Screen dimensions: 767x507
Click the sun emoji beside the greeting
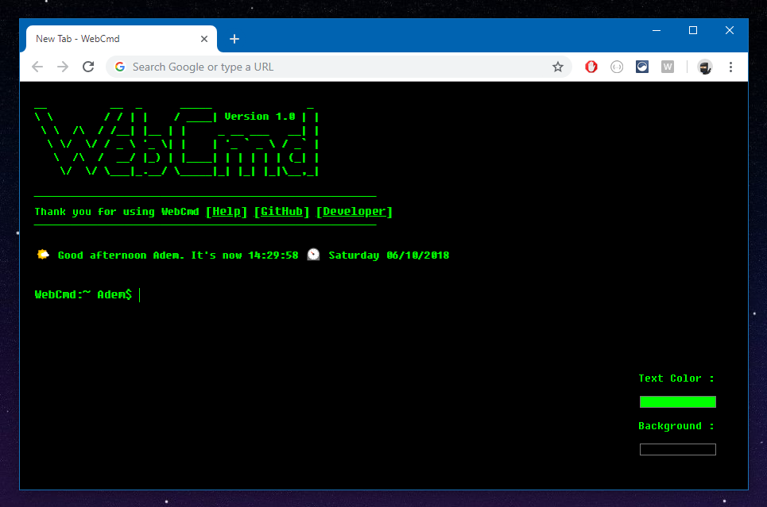pyautogui.click(x=43, y=255)
